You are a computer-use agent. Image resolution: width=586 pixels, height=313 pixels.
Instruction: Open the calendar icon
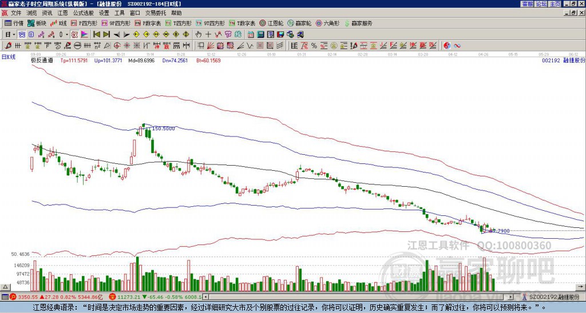[251, 35]
